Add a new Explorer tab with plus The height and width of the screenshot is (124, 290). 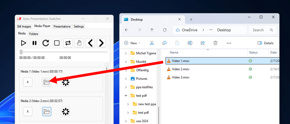pyautogui.click(x=191, y=20)
